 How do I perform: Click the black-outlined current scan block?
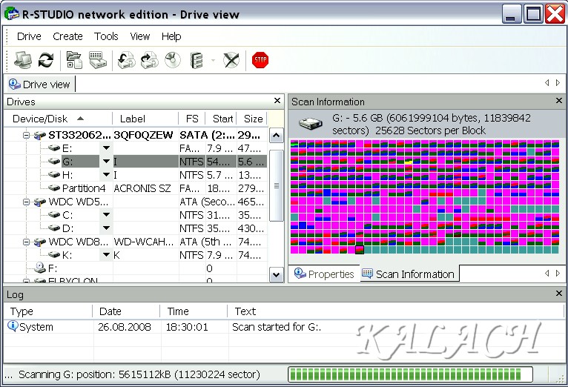click(x=360, y=249)
